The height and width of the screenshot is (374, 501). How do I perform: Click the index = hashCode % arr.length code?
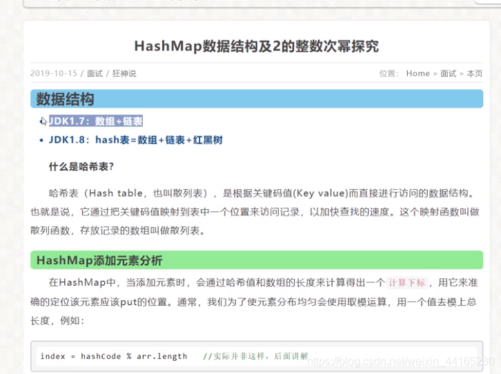tap(114, 356)
